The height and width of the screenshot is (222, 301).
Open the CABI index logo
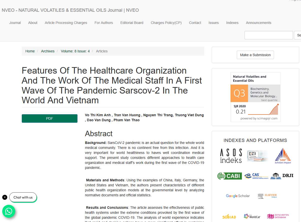229,176
